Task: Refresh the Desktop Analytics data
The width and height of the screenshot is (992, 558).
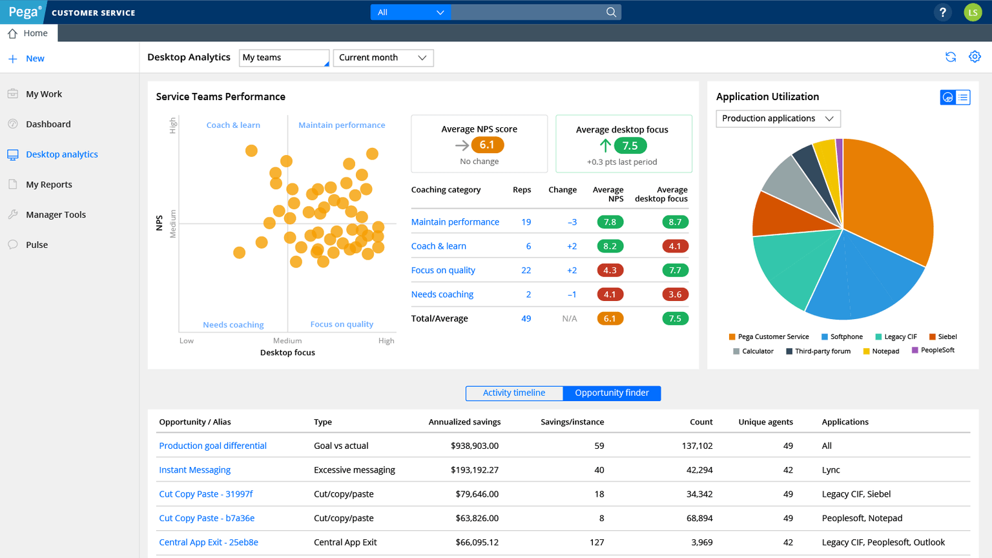Action: pos(950,57)
